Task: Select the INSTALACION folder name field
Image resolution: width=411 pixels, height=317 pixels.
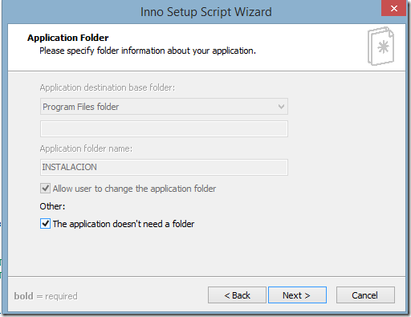Action: click(x=164, y=167)
